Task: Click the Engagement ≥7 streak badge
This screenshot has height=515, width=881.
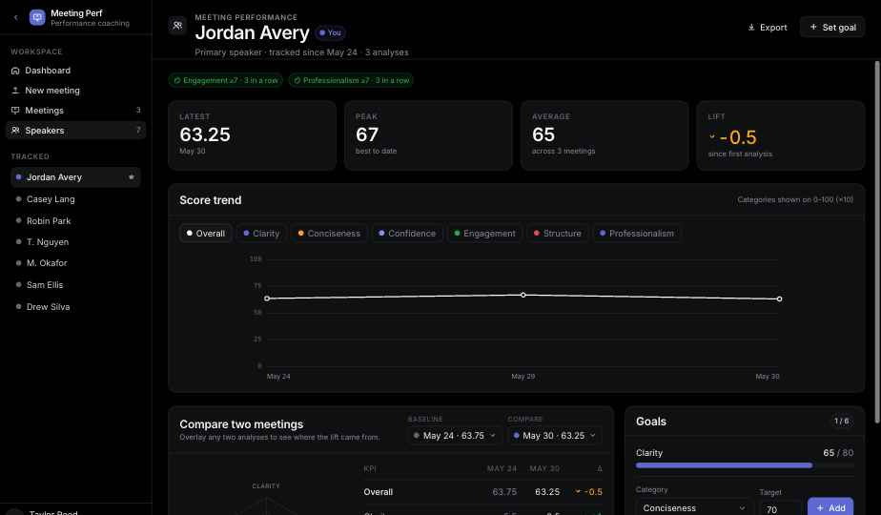Action: point(226,80)
